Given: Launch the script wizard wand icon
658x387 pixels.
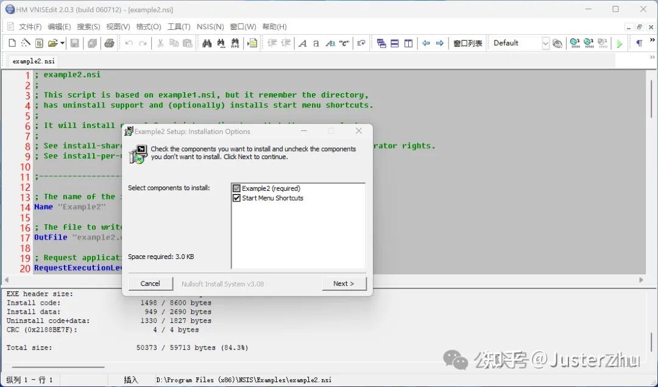Looking at the screenshot, I should (x=26, y=43).
